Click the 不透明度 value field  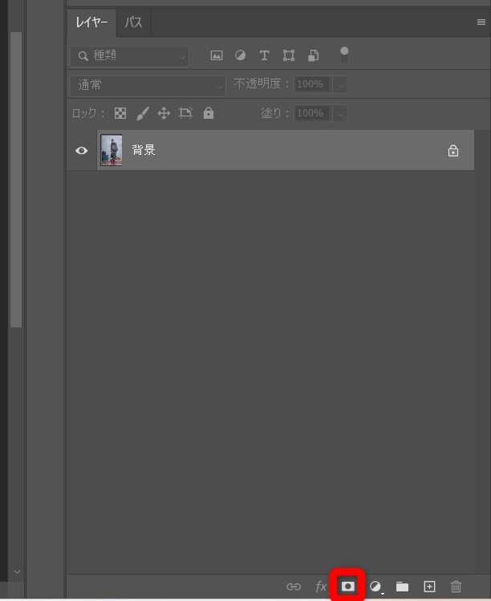pyautogui.click(x=312, y=84)
